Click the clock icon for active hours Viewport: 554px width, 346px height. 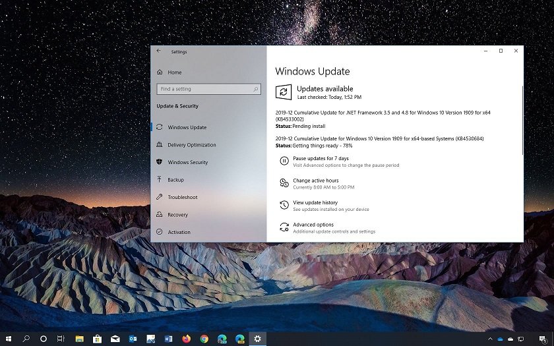coord(284,183)
